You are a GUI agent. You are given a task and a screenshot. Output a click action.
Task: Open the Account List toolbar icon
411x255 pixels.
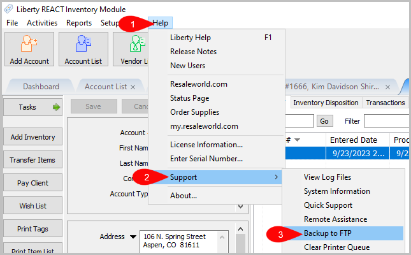(83, 49)
